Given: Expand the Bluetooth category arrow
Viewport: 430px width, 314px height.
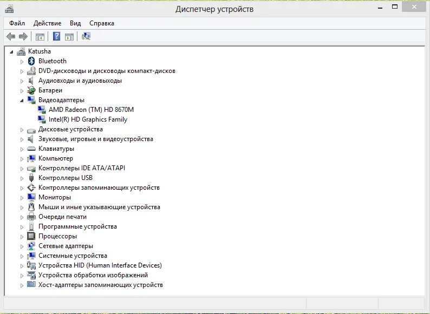Looking at the screenshot, I should (x=22, y=62).
